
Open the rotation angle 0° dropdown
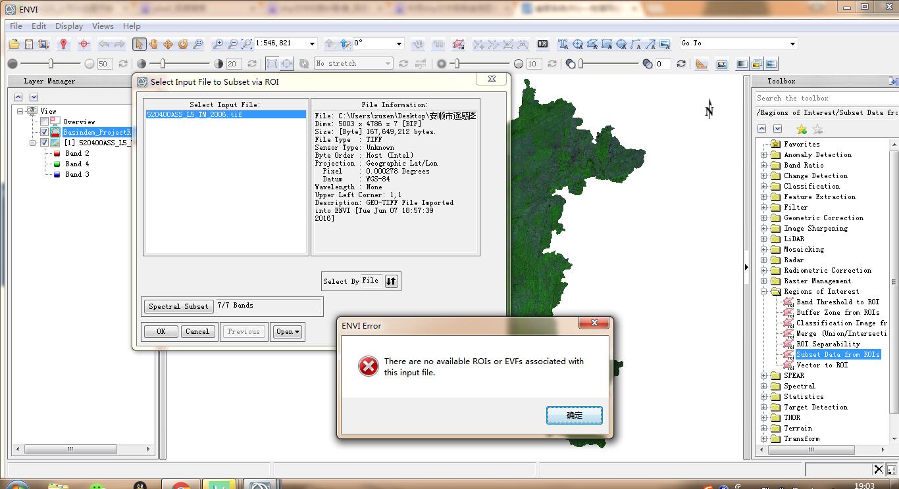[x=399, y=43]
